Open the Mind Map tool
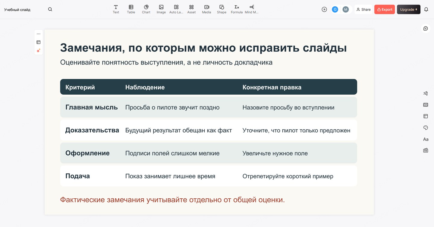The height and width of the screenshot is (227, 434). tap(252, 9)
